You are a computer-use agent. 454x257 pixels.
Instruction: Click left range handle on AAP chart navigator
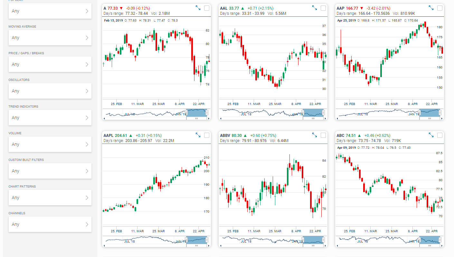click(x=420, y=113)
